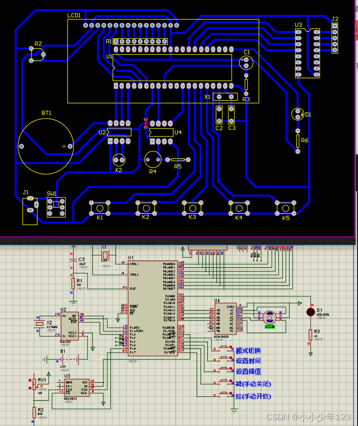Click the stepper motor symbol in schematic
Screen dimensions: 358x426
click(x=269, y=317)
